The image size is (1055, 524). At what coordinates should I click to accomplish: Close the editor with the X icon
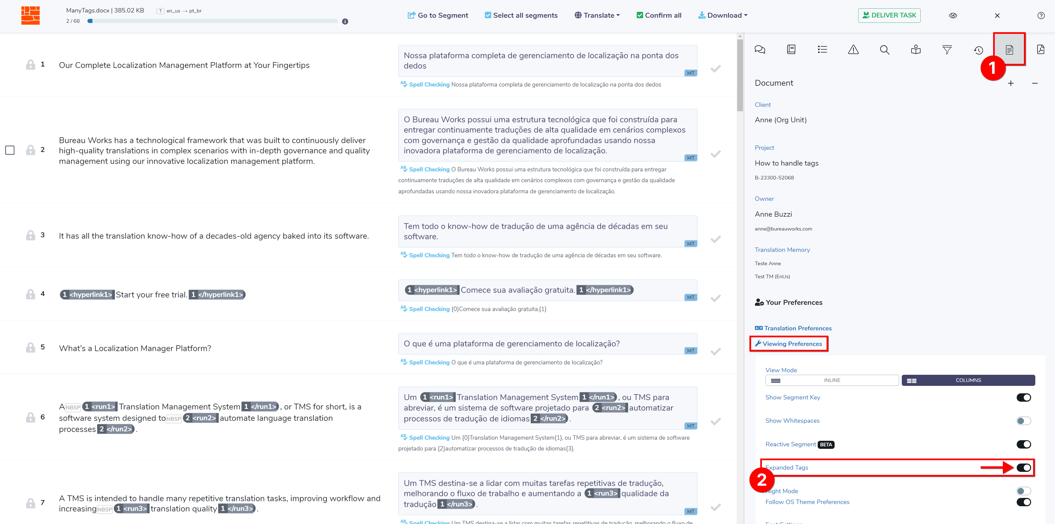pos(997,16)
